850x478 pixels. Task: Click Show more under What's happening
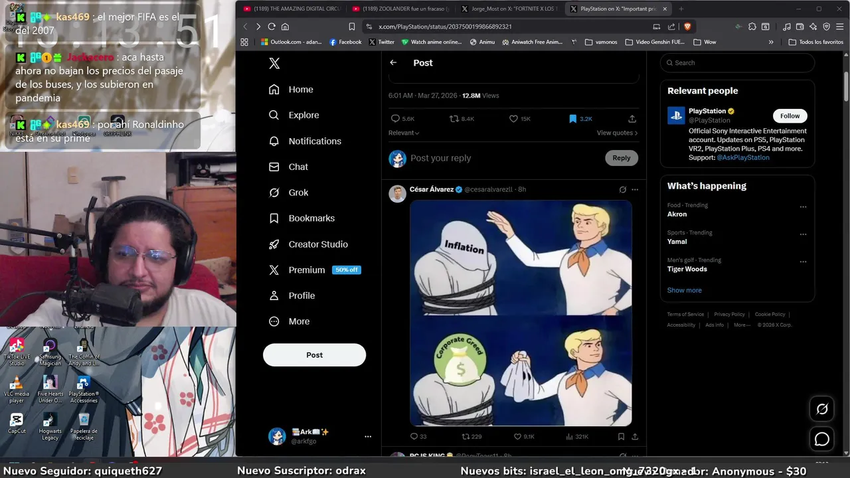(x=684, y=290)
